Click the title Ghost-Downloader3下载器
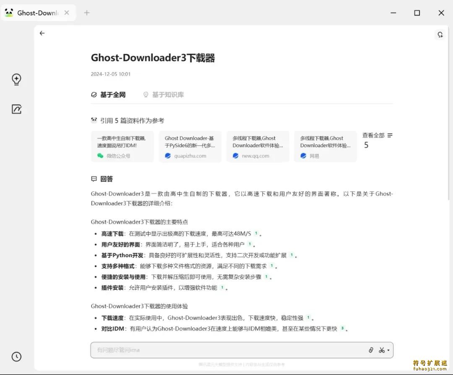The image size is (453, 375). click(153, 58)
